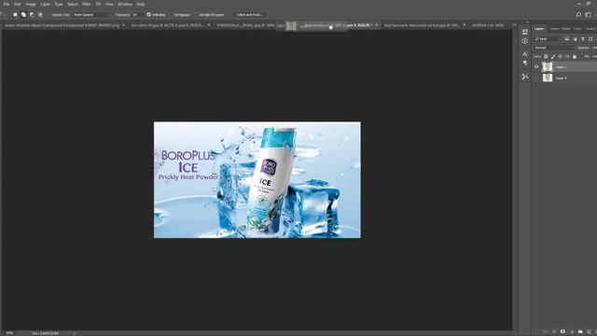Open the status bar info arrow
The image size is (597, 336).
click(75, 333)
